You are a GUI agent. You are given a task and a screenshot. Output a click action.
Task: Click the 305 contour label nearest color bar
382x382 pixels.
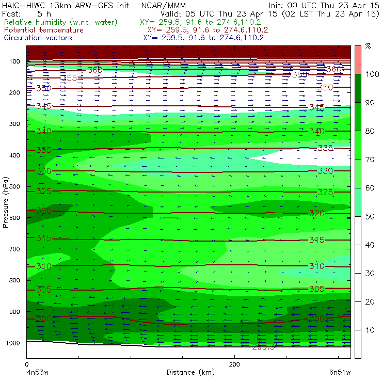click(317, 289)
